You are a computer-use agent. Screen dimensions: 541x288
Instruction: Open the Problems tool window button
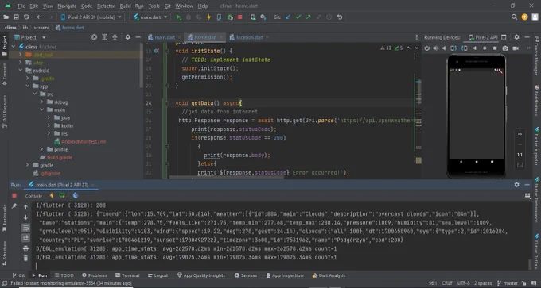pyautogui.click(x=95, y=275)
